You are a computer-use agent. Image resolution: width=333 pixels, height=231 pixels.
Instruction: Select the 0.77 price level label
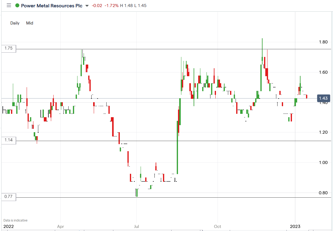9,197
